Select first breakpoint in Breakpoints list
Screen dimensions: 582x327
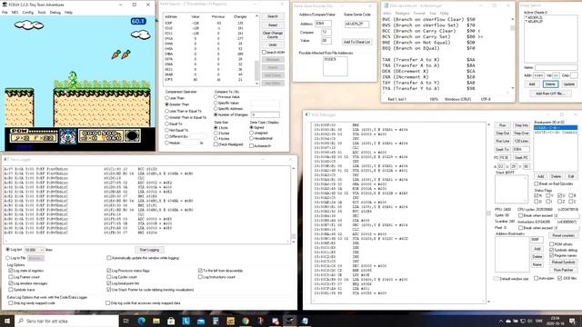pos(556,127)
